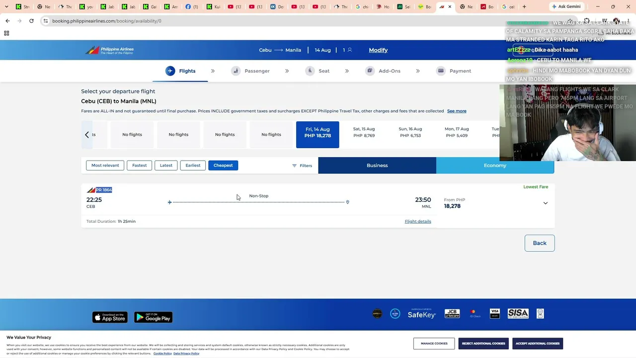Image resolution: width=636 pixels, height=358 pixels.
Task: Sort flights by Latest
Action: pos(166,166)
